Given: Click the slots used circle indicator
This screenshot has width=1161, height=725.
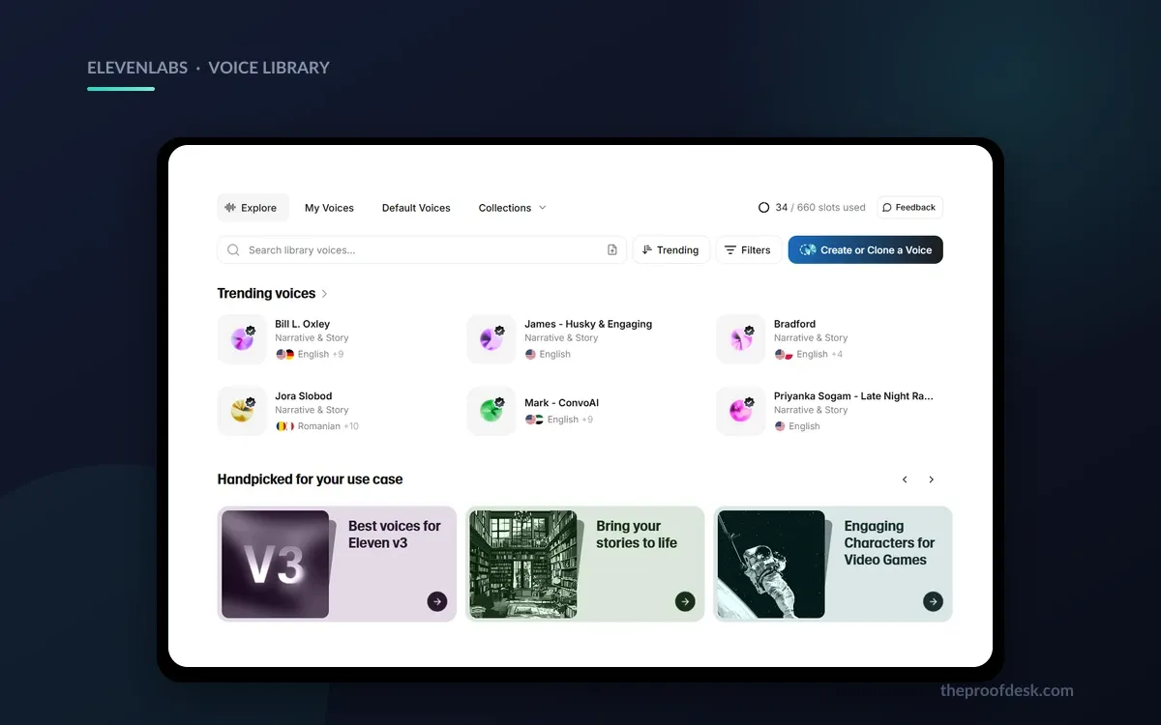Looking at the screenshot, I should (763, 208).
